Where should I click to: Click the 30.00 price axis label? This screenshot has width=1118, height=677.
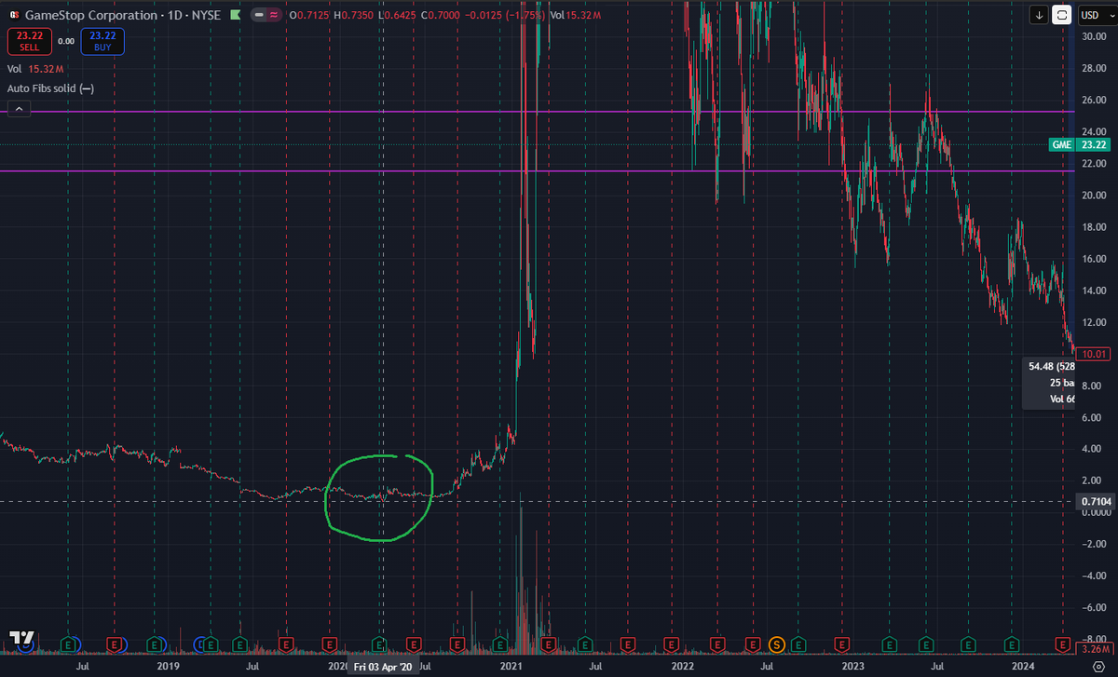pyautogui.click(x=1094, y=35)
